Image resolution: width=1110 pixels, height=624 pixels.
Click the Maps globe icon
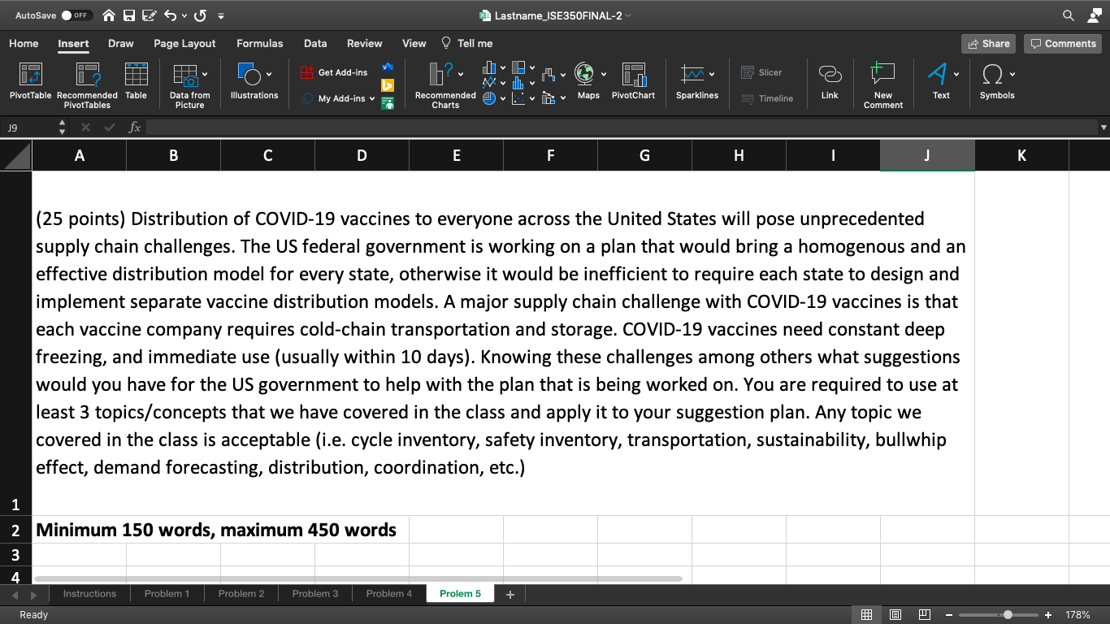pos(584,74)
